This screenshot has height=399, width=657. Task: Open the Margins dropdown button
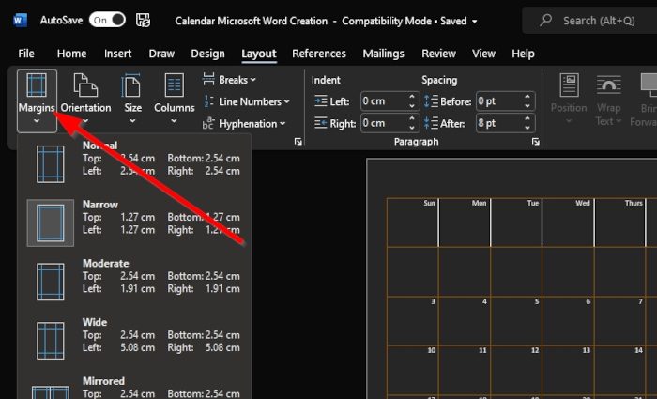[37, 100]
